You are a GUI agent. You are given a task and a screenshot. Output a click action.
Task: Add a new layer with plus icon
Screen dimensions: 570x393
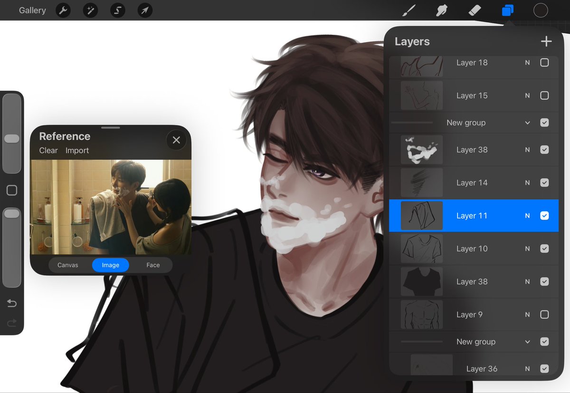546,41
